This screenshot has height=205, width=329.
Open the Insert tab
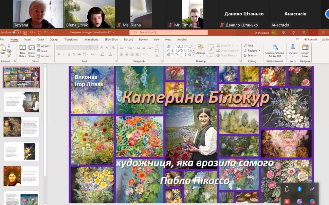(28, 39)
